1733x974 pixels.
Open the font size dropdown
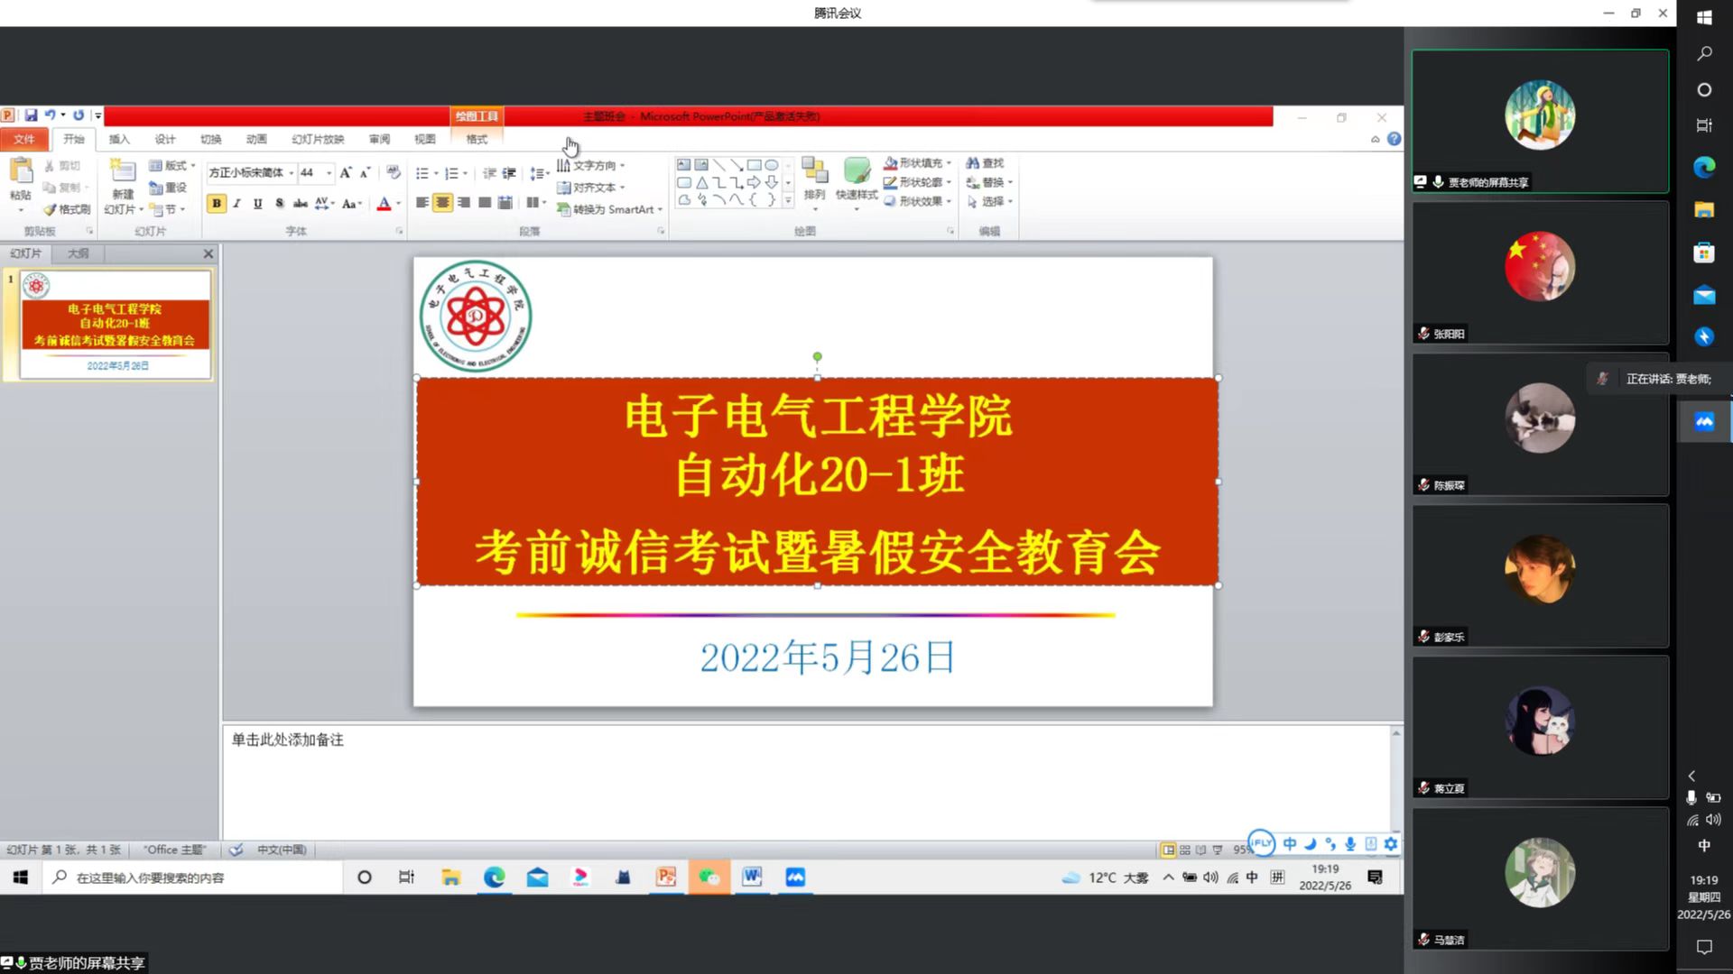[329, 172]
